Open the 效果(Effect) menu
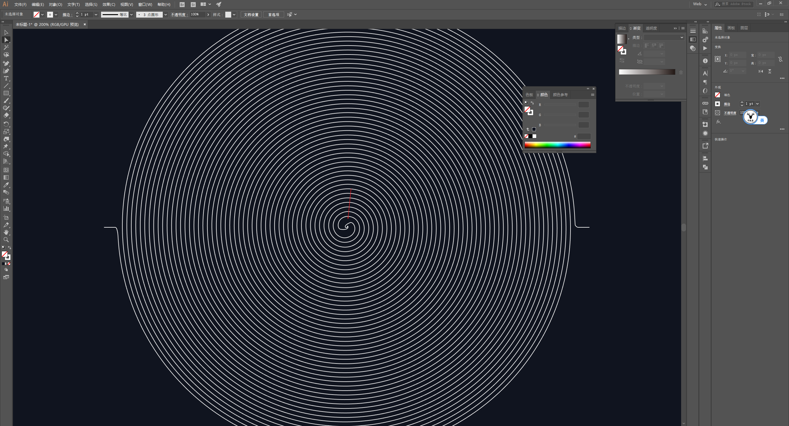The height and width of the screenshot is (426, 789). [x=108, y=4]
